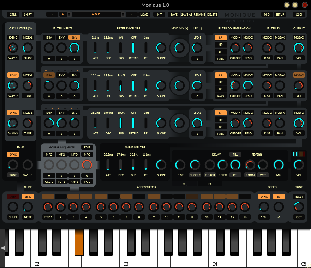Click the OSC-L morph button
Image resolution: width=311 pixels, height=268 pixels.
[49, 182]
